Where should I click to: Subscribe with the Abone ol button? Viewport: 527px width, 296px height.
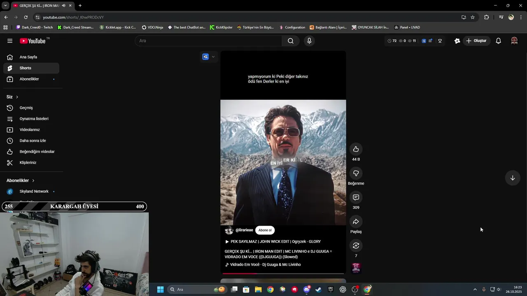(x=265, y=230)
